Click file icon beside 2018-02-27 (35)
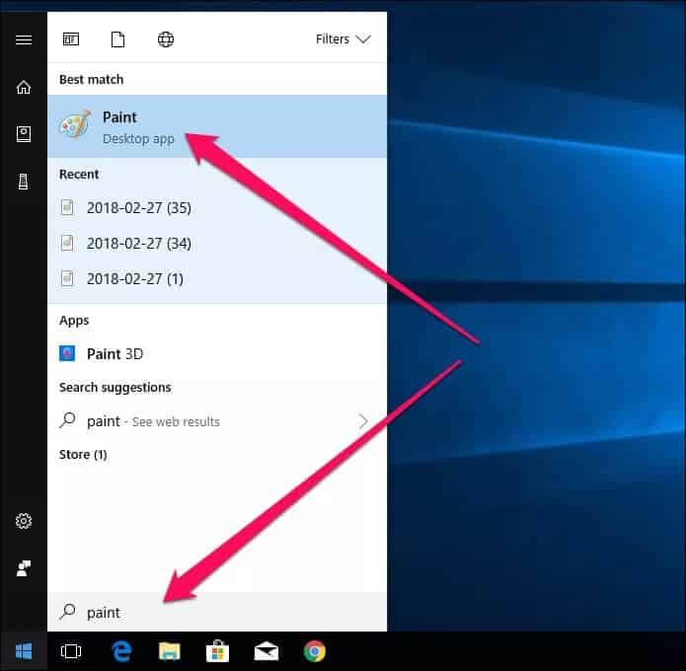This screenshot has height=671, width=686. [x=67, y=207]
